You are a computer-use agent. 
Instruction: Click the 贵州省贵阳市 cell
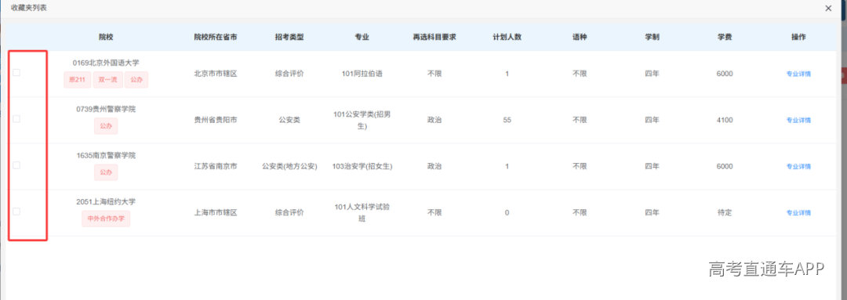pos(216,121)
